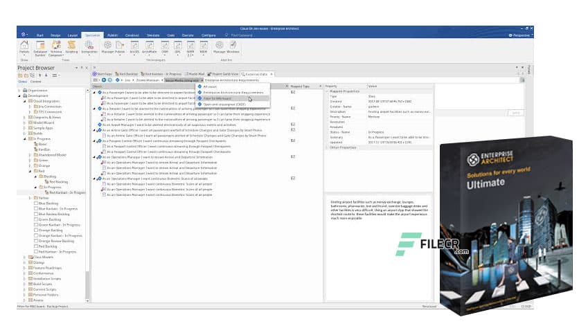Collapse the Development tree node
Image resolution: width=579 pixels, height=335 pixels.
19,96
